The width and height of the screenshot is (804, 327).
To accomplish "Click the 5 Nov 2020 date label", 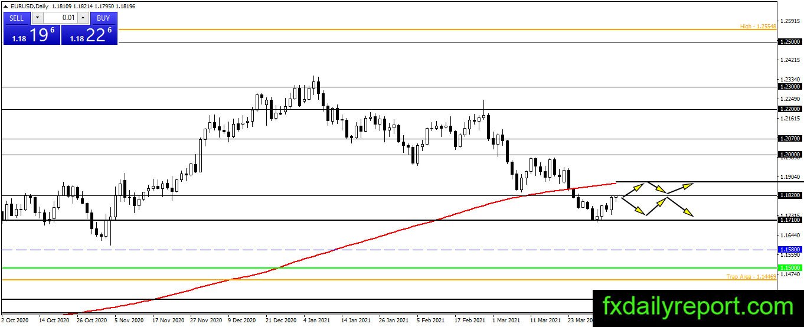I will pos(129,321).
